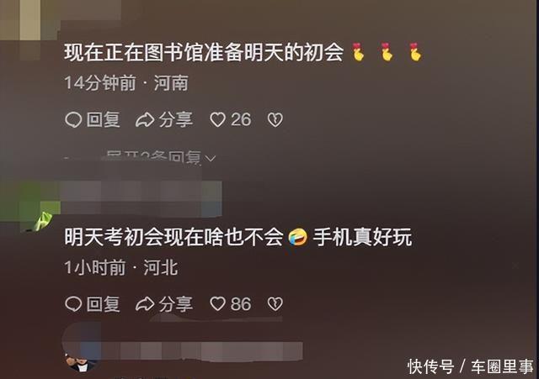Dislike the 河南 comment via broken heart
The height and width of the screenshot is (379, 539).
pyautogui.click(x=275, y=120)
